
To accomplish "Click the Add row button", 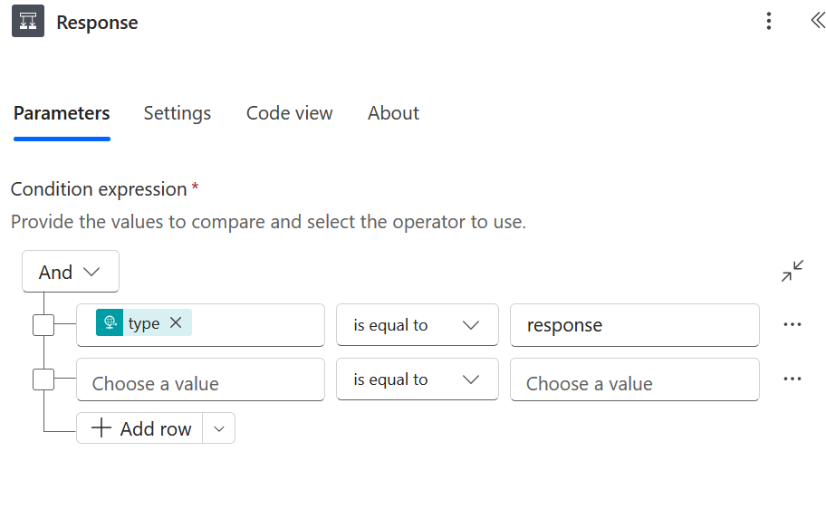I will click(140, 429).
